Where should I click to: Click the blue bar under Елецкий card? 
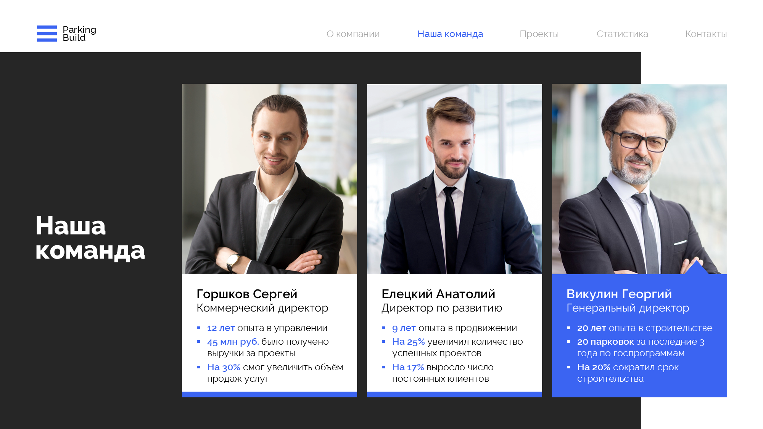pos(454,394)
